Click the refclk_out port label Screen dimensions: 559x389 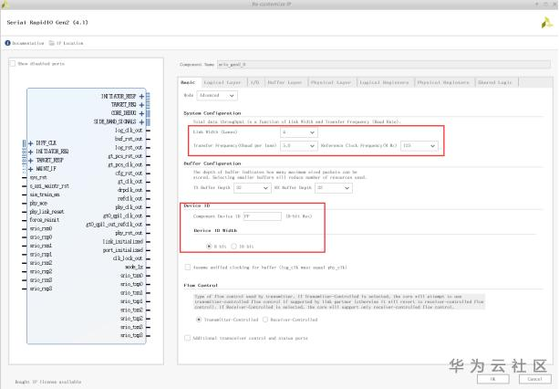point(130,199)
